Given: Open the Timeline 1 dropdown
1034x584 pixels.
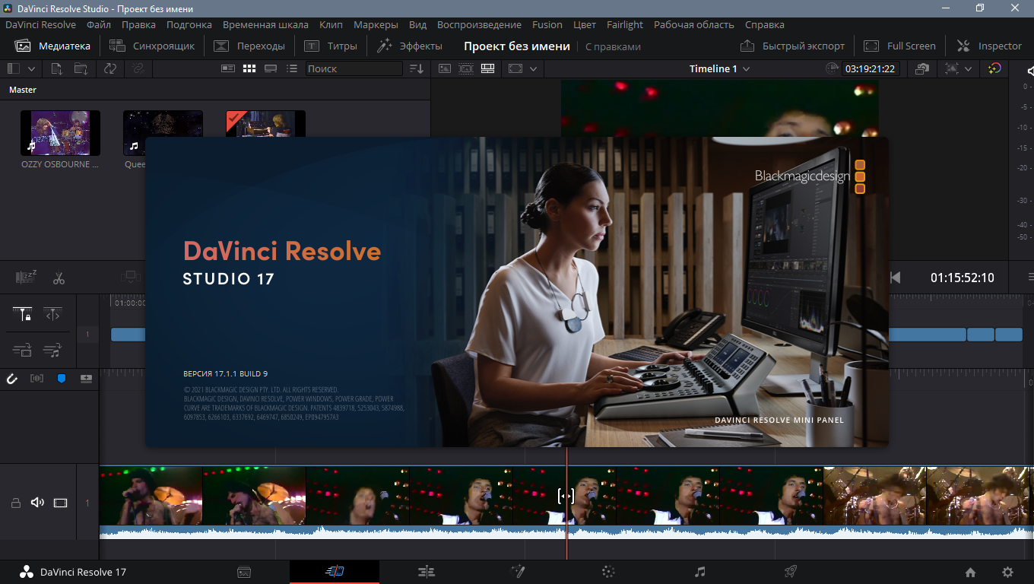Looking at the screenshot, I should [719, 68].
